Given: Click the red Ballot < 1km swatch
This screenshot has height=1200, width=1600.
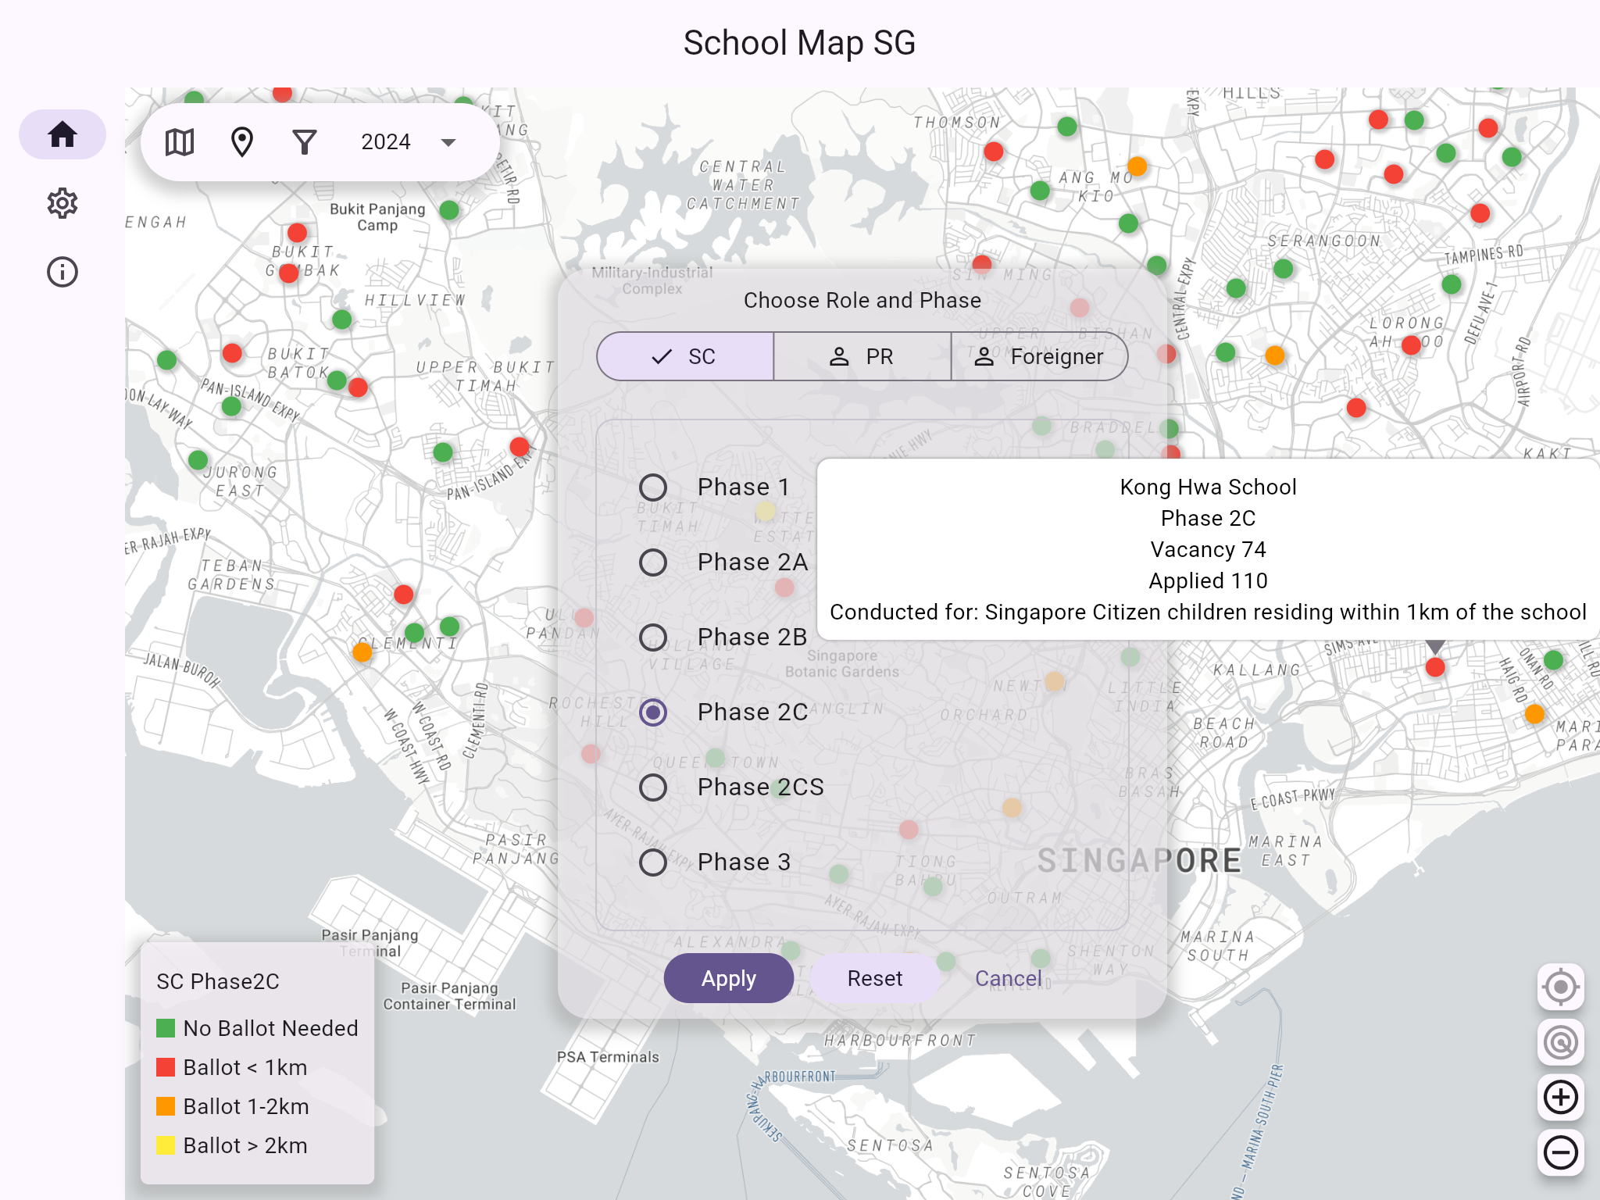Looking at the screenshot, I should point(166,1067).
